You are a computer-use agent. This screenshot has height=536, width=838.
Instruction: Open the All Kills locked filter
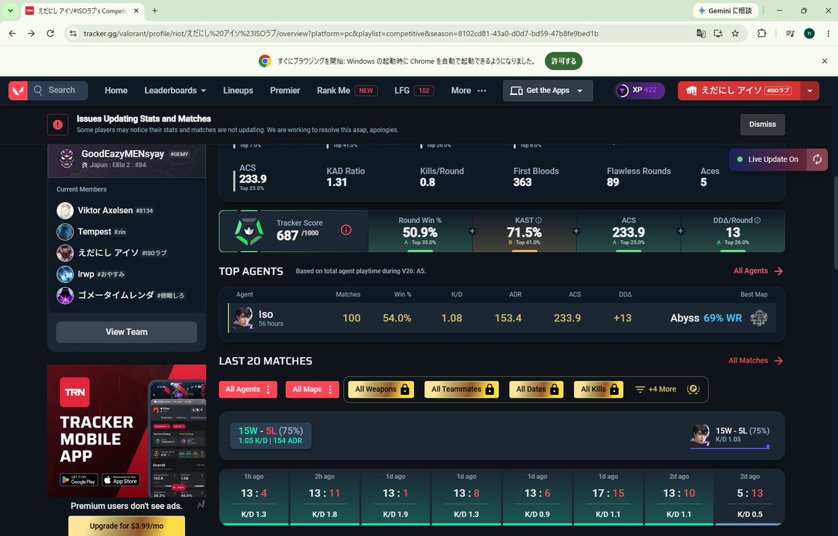598,389
